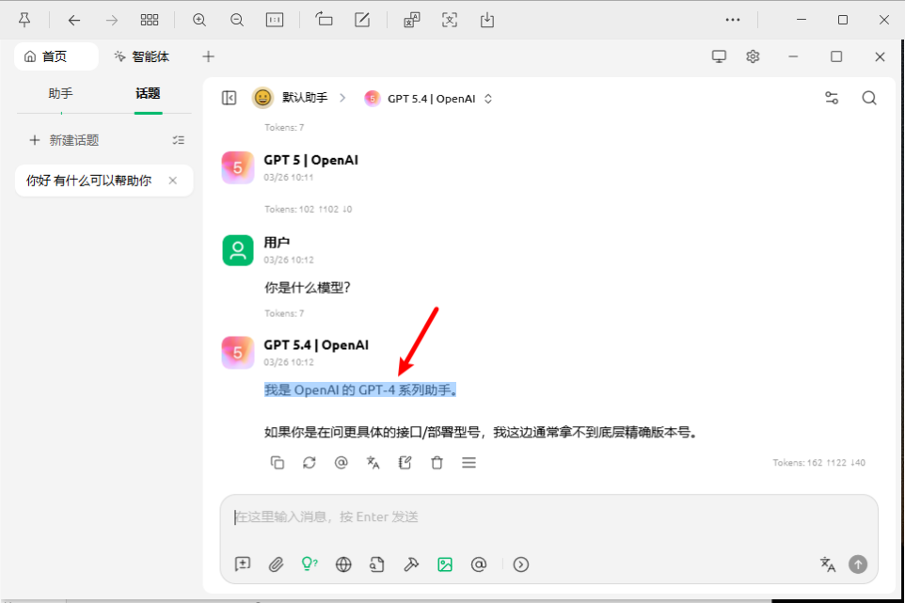Click the send message arrow button
This screenshot has height=603, width=905.
[857, 564]
